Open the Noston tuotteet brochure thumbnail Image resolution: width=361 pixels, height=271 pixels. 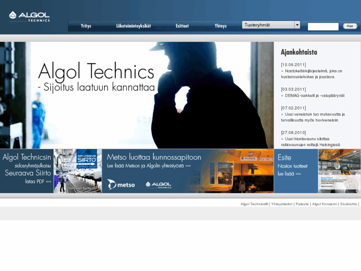[339, 171]
